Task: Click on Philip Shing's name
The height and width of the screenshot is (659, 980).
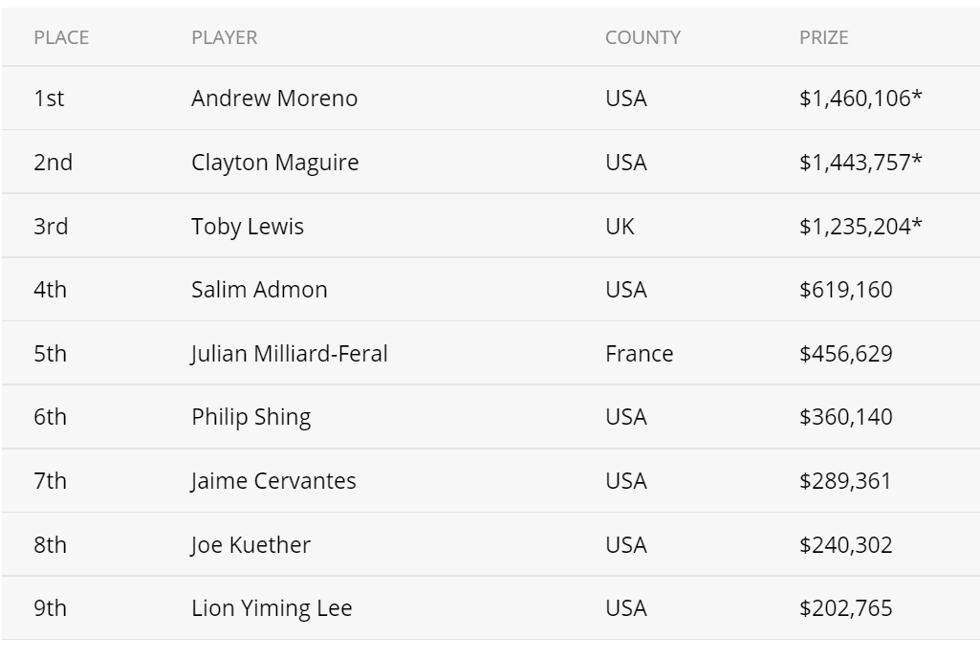Action: (x=250, y=417)
